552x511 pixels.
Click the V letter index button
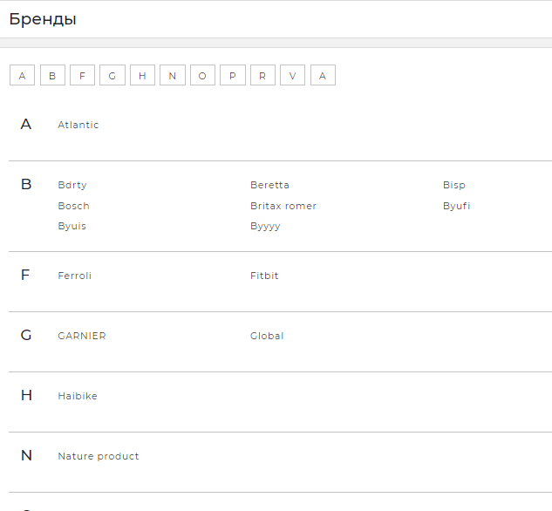pyautogui.click(x=292, y=76)
